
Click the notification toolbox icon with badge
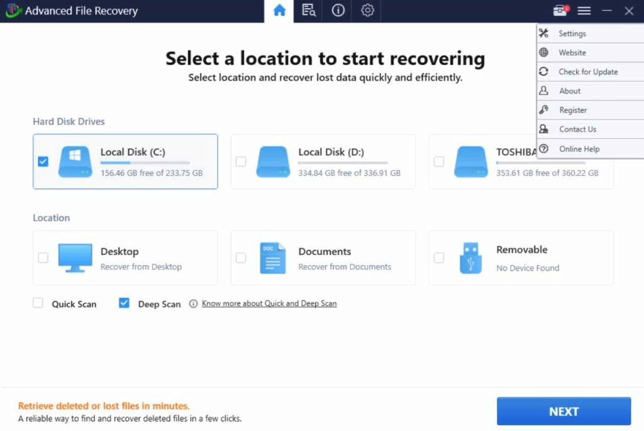(x=560, y=10)
